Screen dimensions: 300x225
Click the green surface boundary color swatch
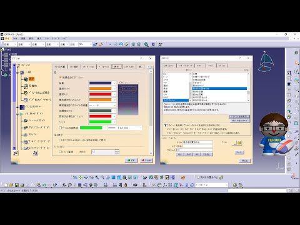[x=91, y=127]
